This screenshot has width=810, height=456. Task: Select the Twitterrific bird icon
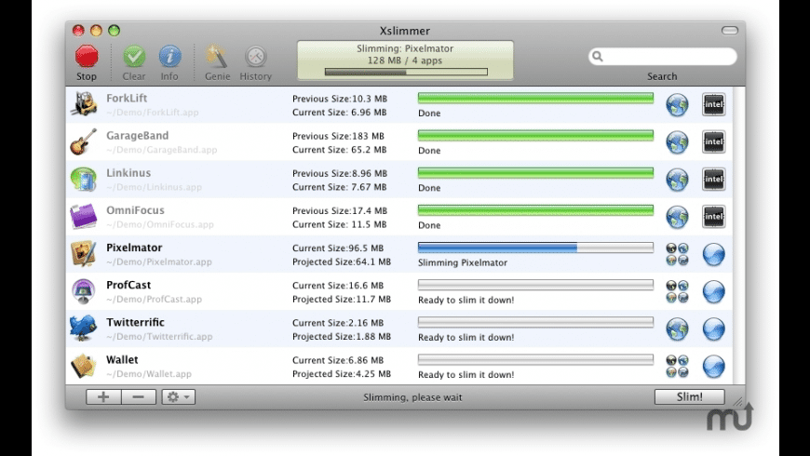tap(84, 329)
